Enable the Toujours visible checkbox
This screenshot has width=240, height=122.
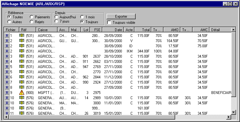pos(110,23)
